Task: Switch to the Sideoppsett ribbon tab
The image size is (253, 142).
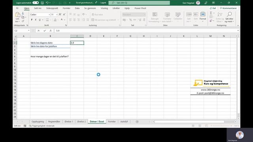Action: tap(52, 8)
